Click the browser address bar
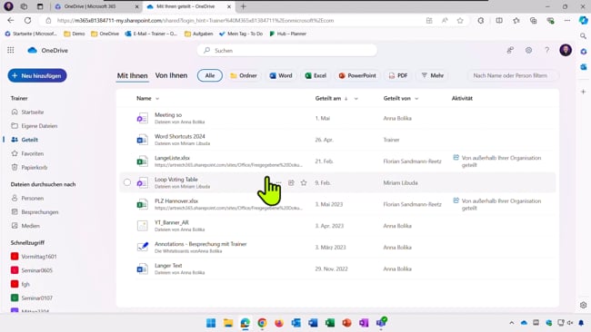Screen dimensions: 591x332 point(237,21)
